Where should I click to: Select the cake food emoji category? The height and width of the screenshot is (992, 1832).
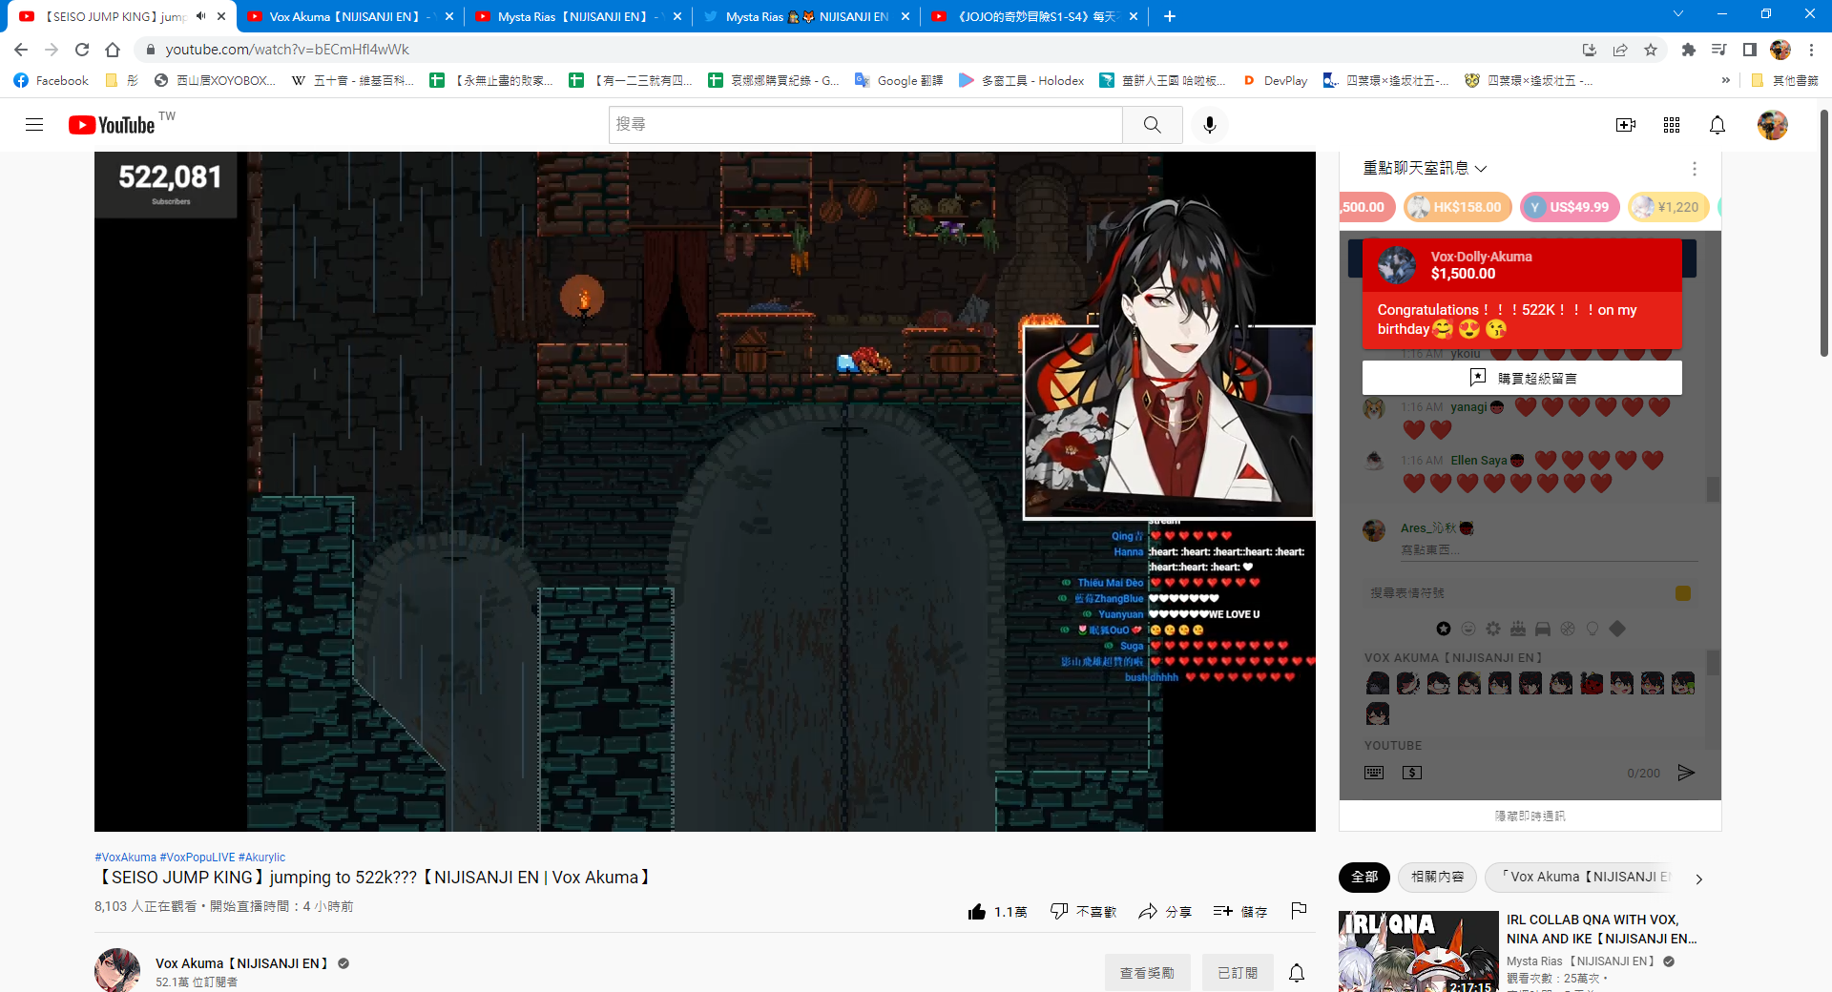point(1518,629)
